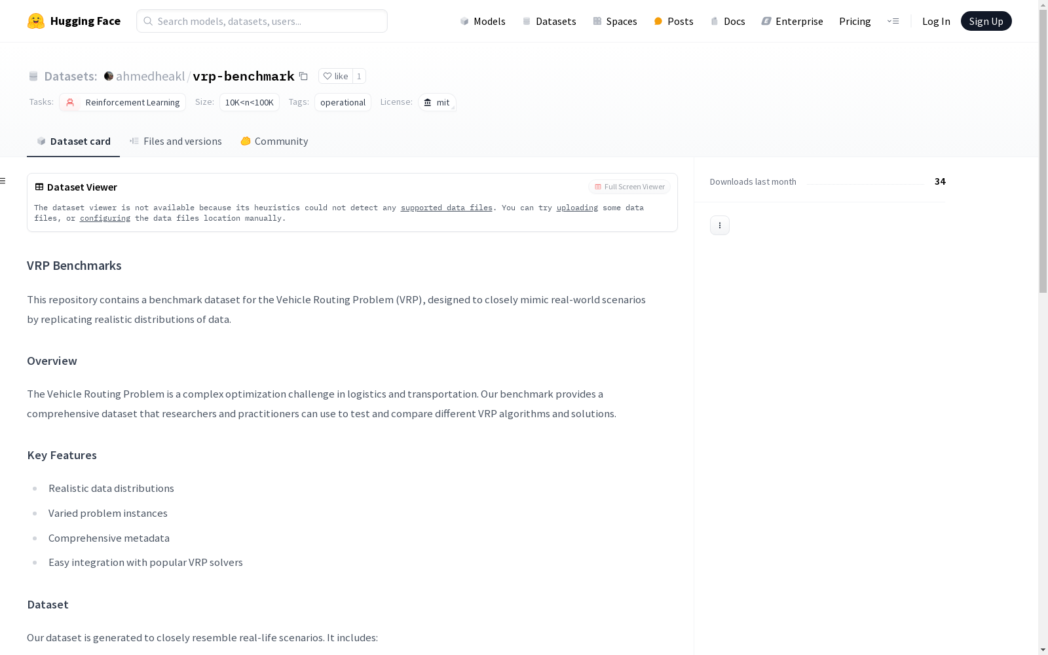Click the 'Comprehensive metadata' list item

(109, 538)
